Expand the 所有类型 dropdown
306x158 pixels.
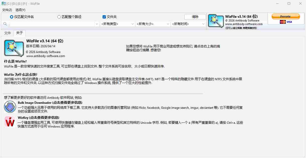(x=117, y=24)
